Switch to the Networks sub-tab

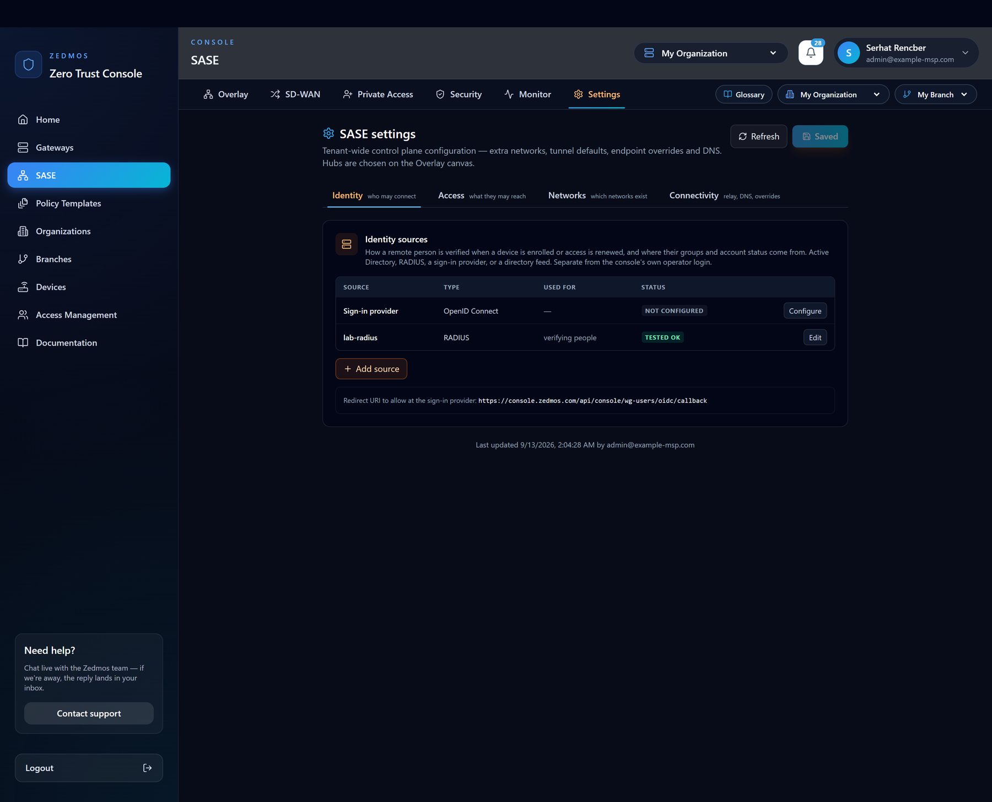pos(597,196)
